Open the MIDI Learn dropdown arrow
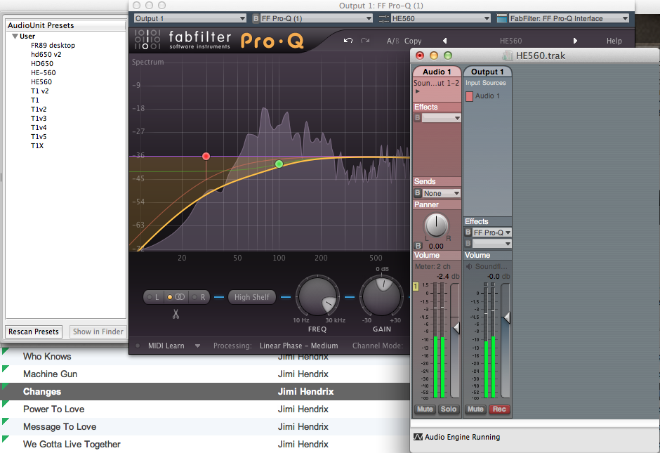The width and height of the screenshot is (660, 453). 197,346
